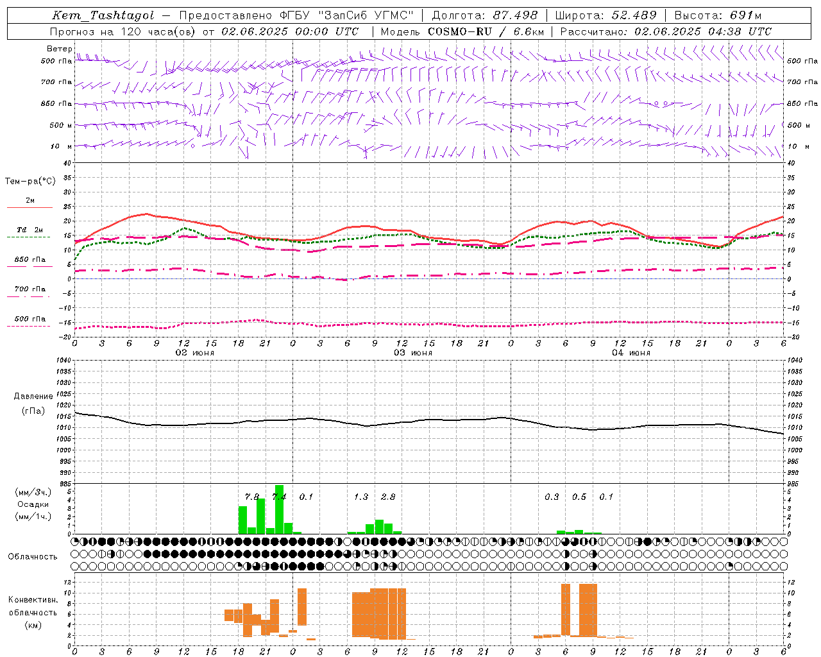Click the 02 июня date label
The height and width of the screenshot is (657, 821).
(195, 353)
